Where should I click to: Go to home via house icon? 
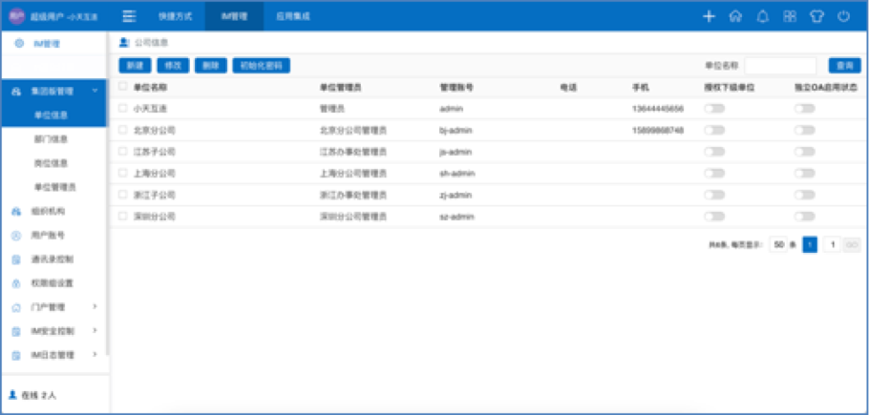[x=735, y=16]
